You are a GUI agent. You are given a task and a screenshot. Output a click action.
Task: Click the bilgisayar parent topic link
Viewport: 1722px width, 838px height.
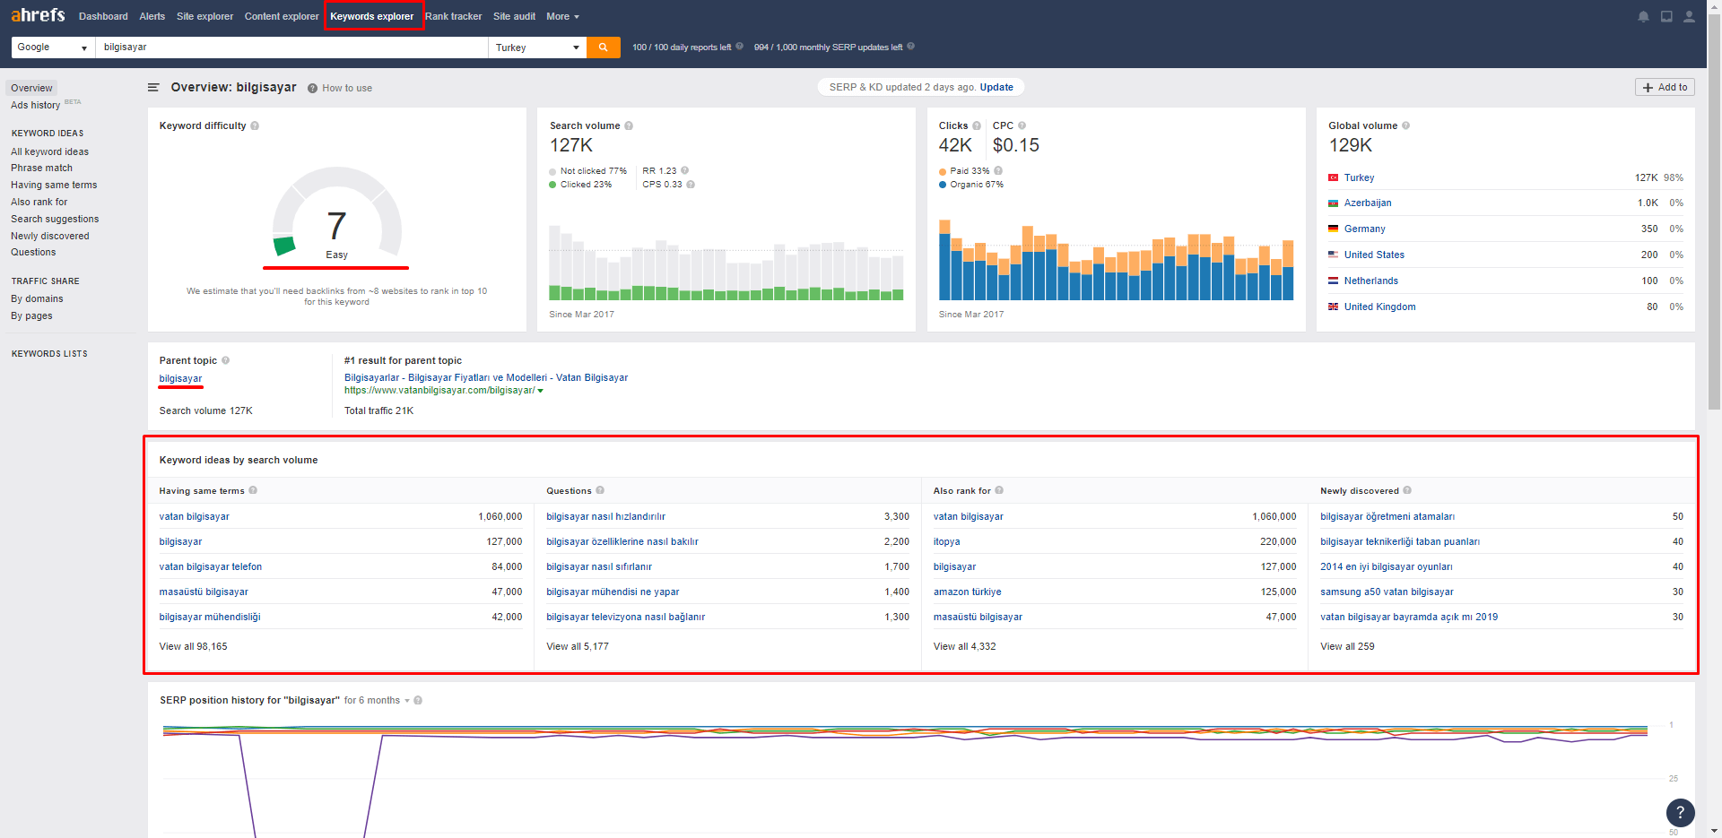point(180,378)
